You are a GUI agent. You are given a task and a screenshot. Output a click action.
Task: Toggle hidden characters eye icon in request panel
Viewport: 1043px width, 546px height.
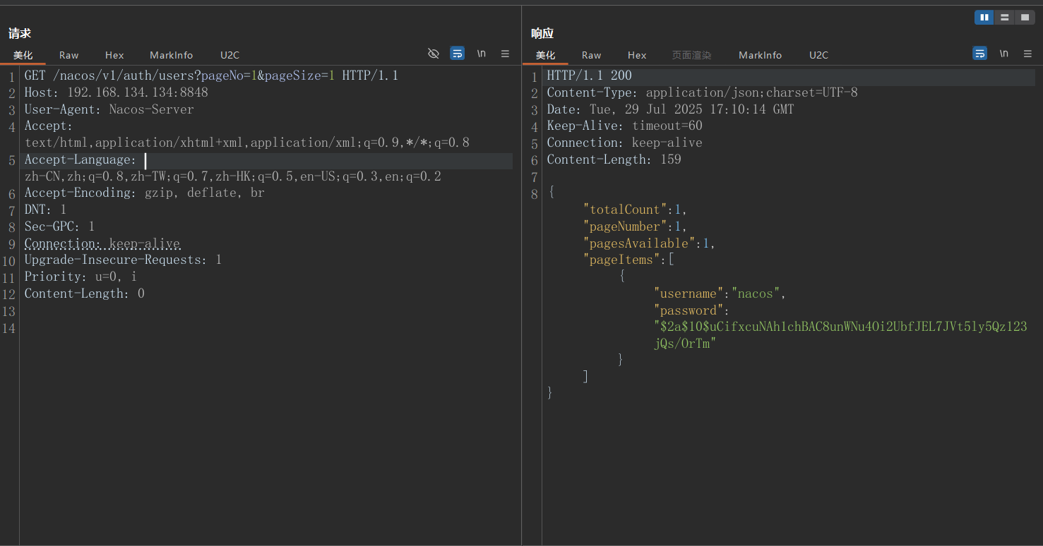coord(434,54)
